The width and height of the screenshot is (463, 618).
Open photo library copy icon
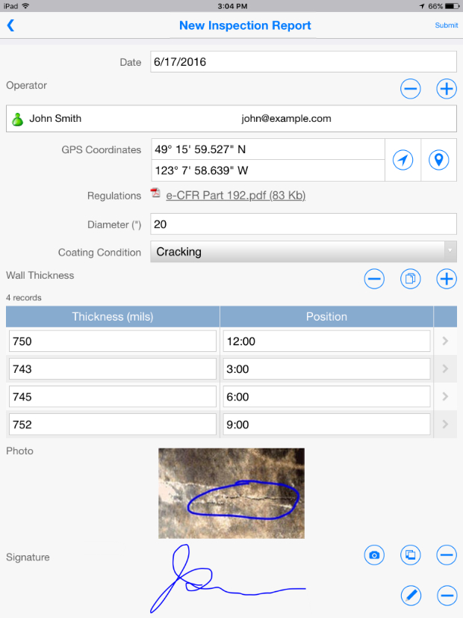[x=410, y=555]
